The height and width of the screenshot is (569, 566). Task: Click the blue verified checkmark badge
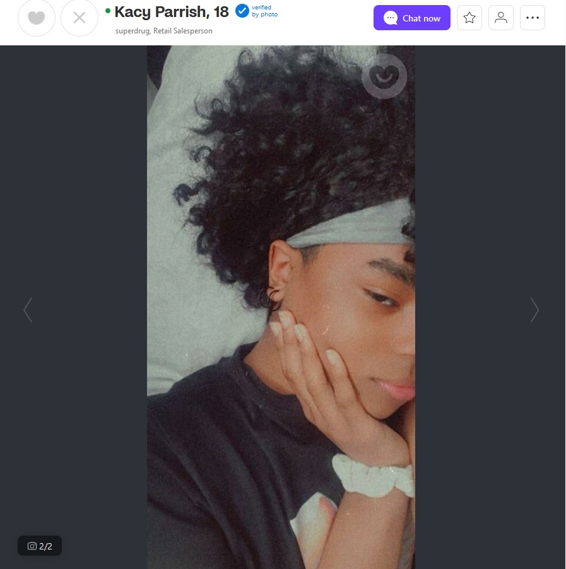(x=242, y=11)
